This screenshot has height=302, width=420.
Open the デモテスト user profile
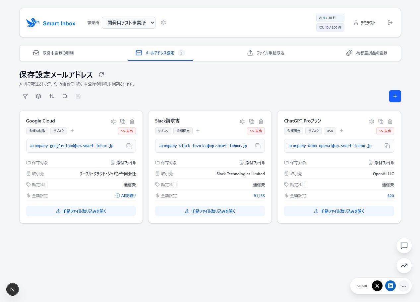pos(365,23)
